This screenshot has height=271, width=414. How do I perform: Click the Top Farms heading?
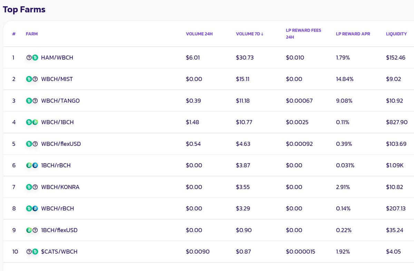tap(24, 9)
